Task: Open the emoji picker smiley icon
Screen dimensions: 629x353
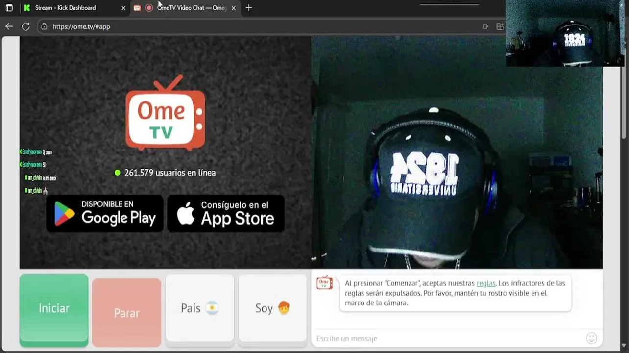Action: click(x=592, y=338)
